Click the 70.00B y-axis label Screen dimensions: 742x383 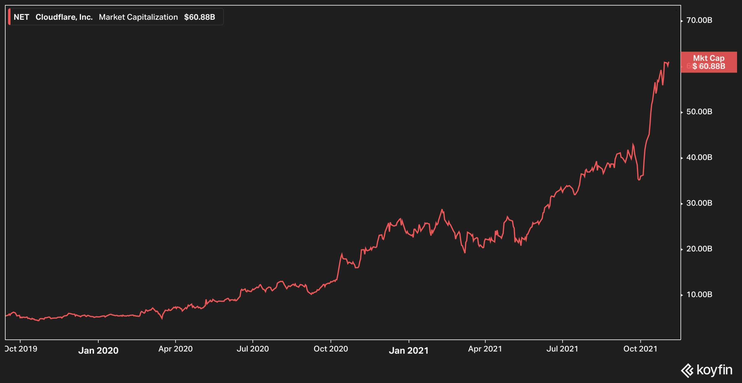[699, 20]
